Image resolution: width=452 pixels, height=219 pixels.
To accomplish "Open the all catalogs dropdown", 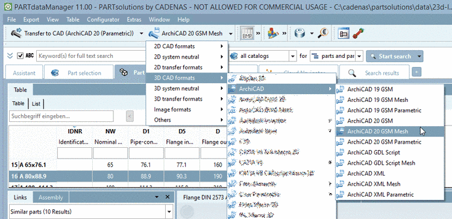I will point(293,56).
